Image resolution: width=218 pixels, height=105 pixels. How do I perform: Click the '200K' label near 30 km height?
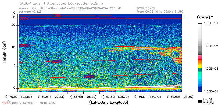point(24,19)
